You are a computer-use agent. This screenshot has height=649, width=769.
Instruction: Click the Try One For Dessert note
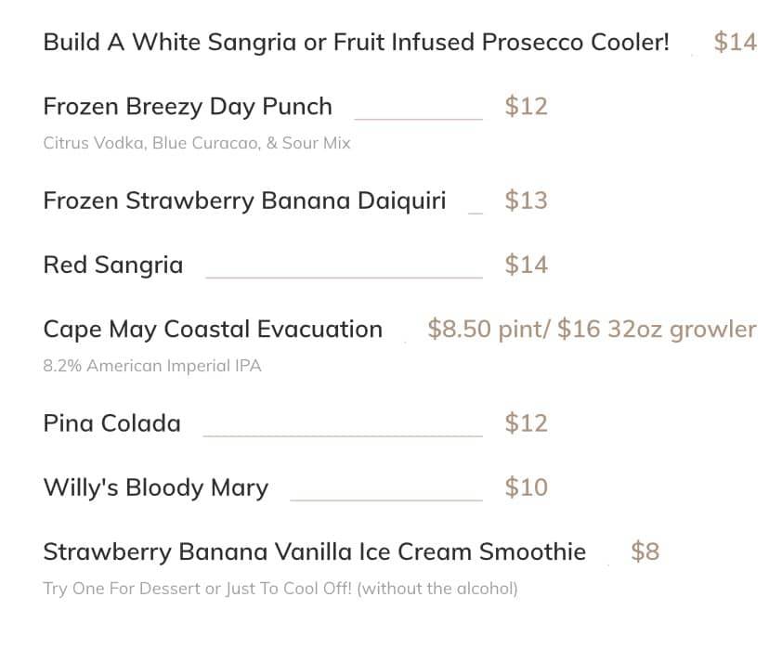coord(280,589)
